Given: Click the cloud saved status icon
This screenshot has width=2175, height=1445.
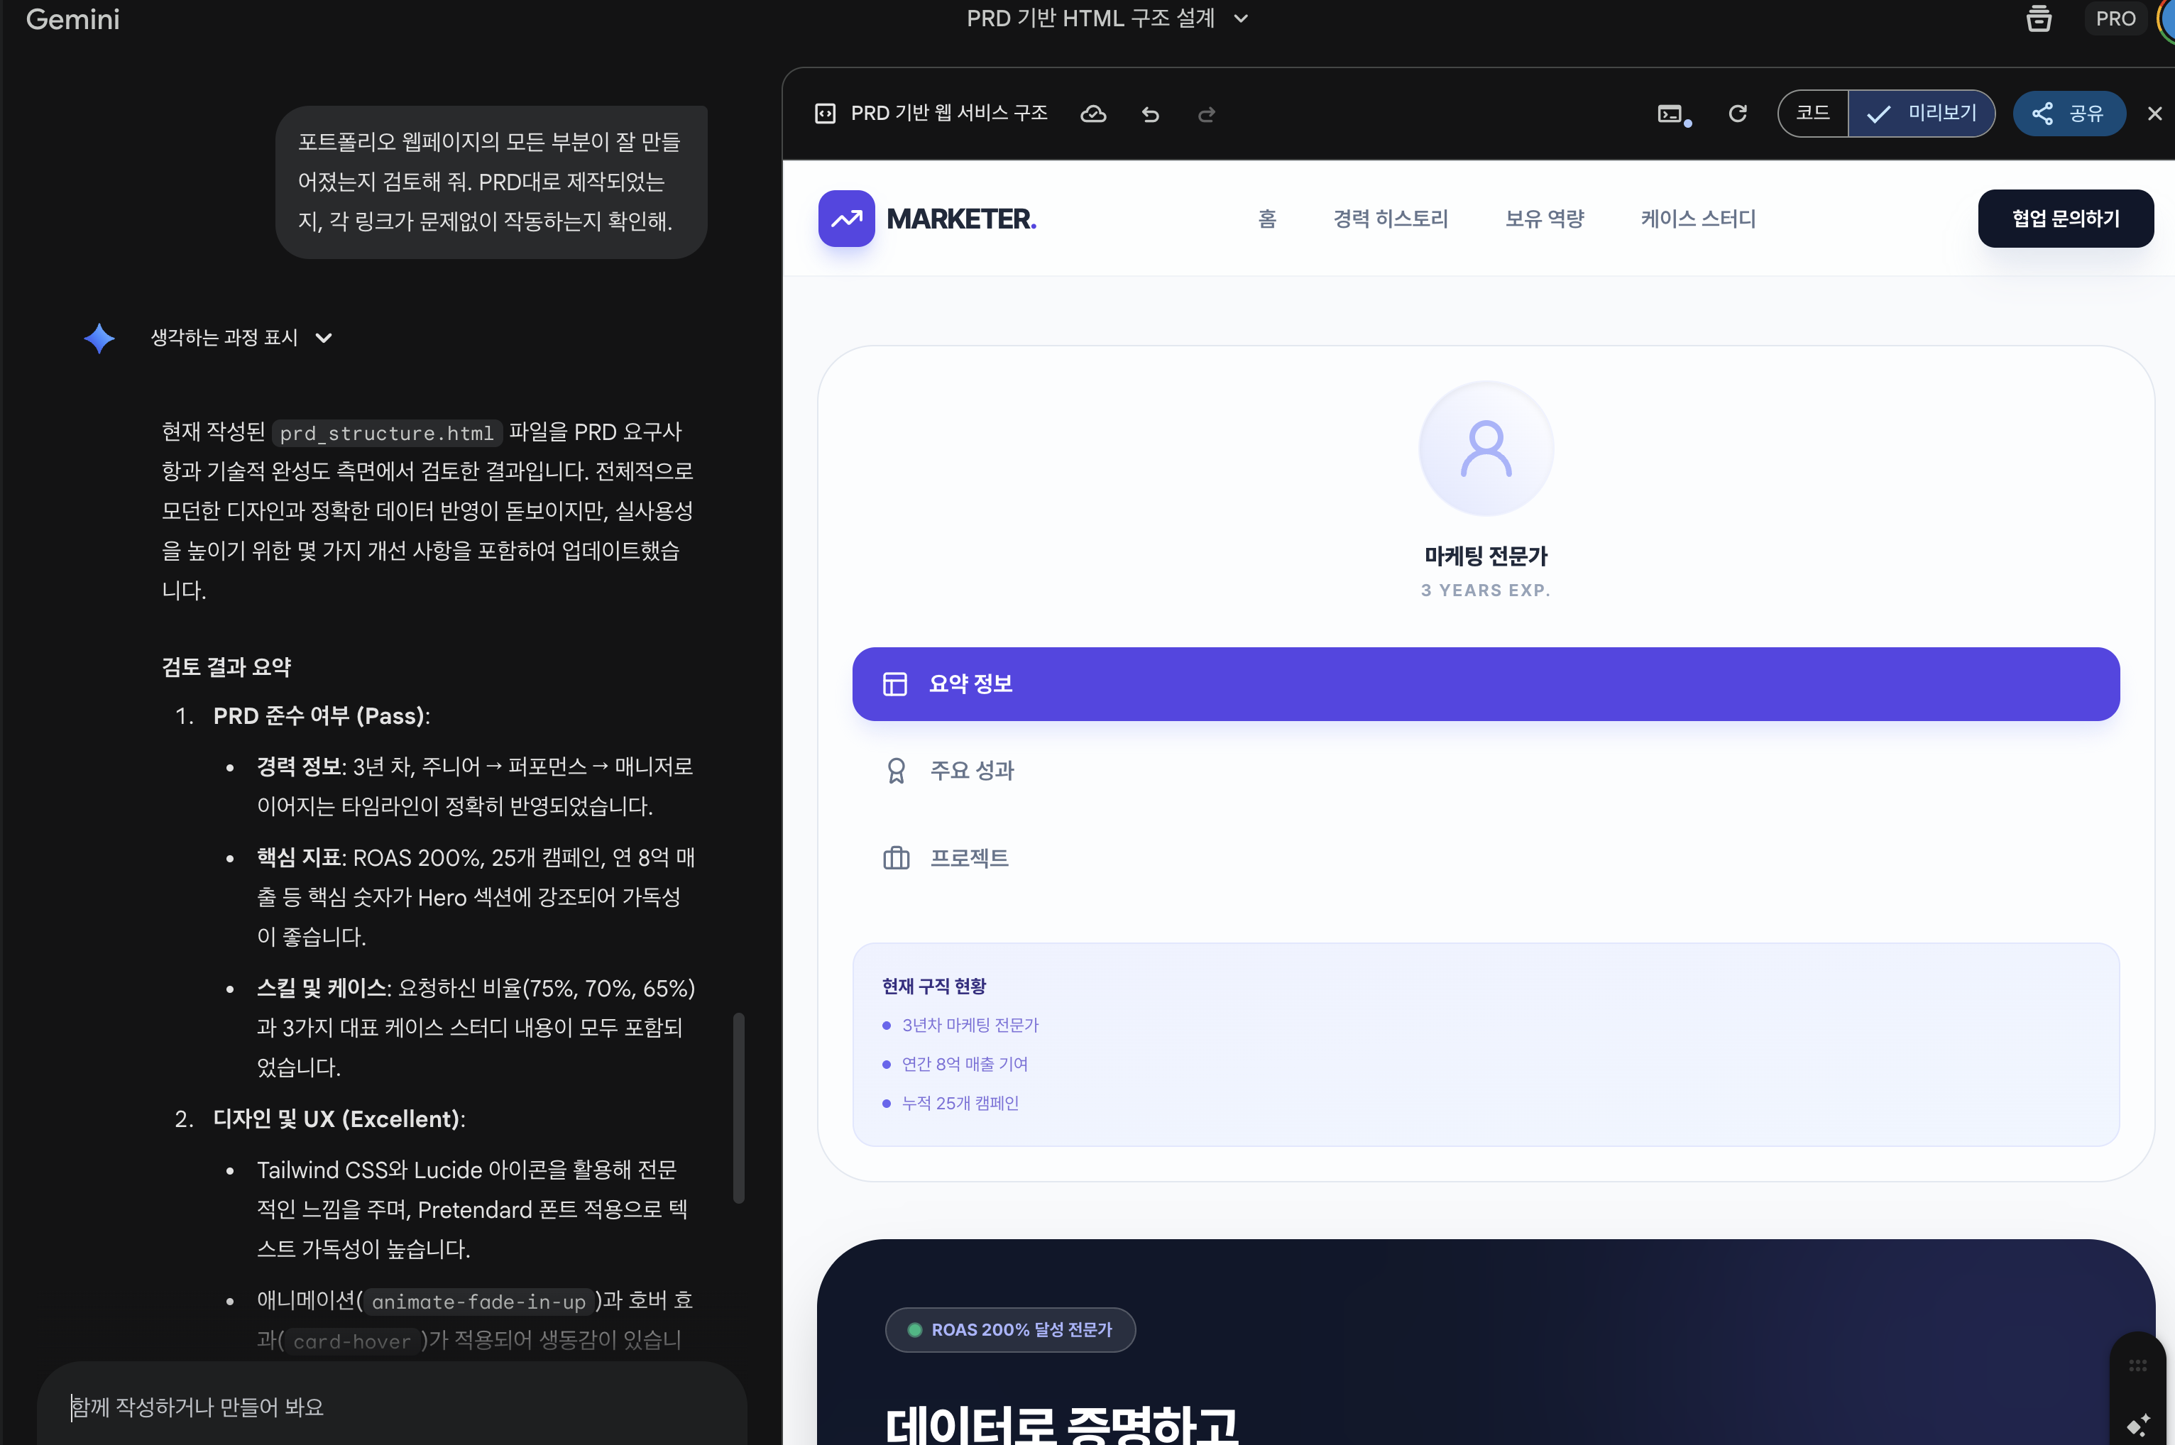Looking at the screenshot, I should (x=1093, y=114).
